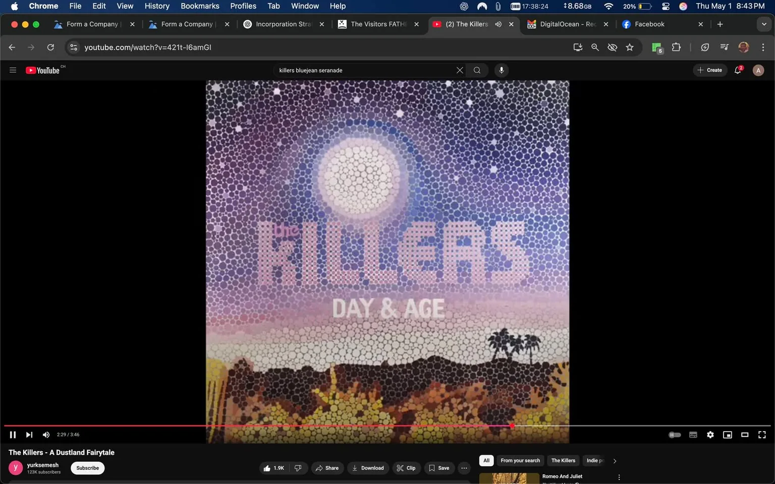Turn on closed captions
This screenshot has width=775, height=484.
point(693,434)
